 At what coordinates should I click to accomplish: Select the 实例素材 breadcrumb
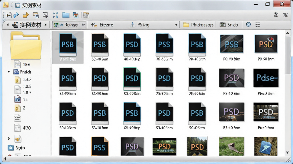click(x=27, y=25)
